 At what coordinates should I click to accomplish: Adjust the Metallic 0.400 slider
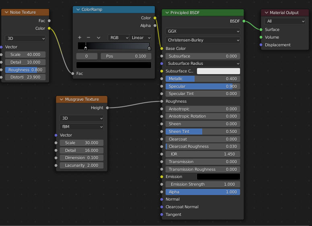tap(203, 79)
